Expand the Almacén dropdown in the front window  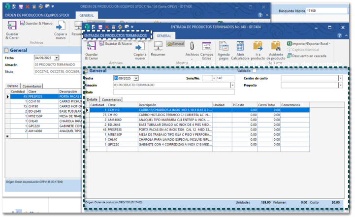pos(232,85)
